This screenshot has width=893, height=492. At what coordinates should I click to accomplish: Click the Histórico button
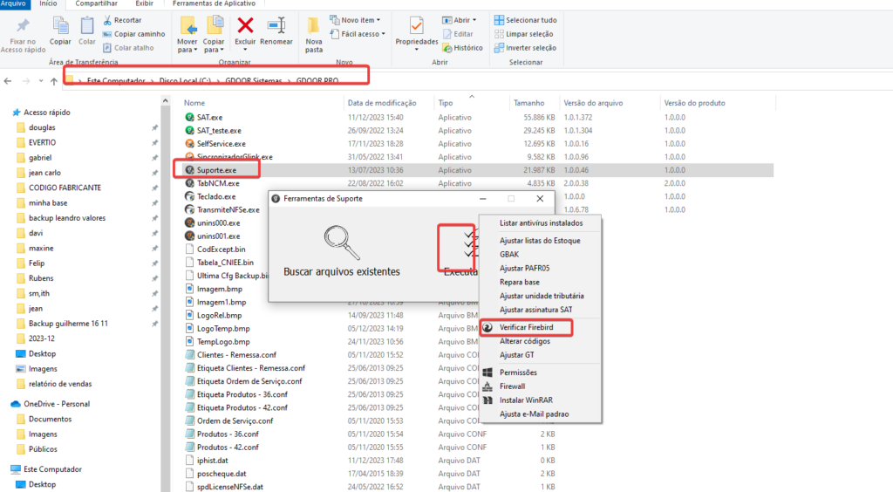(x=467, y=48)
